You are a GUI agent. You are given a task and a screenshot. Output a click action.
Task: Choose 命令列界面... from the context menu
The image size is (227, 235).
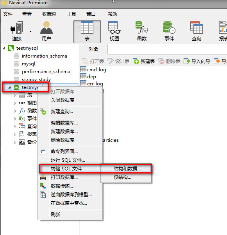(70, 151)
